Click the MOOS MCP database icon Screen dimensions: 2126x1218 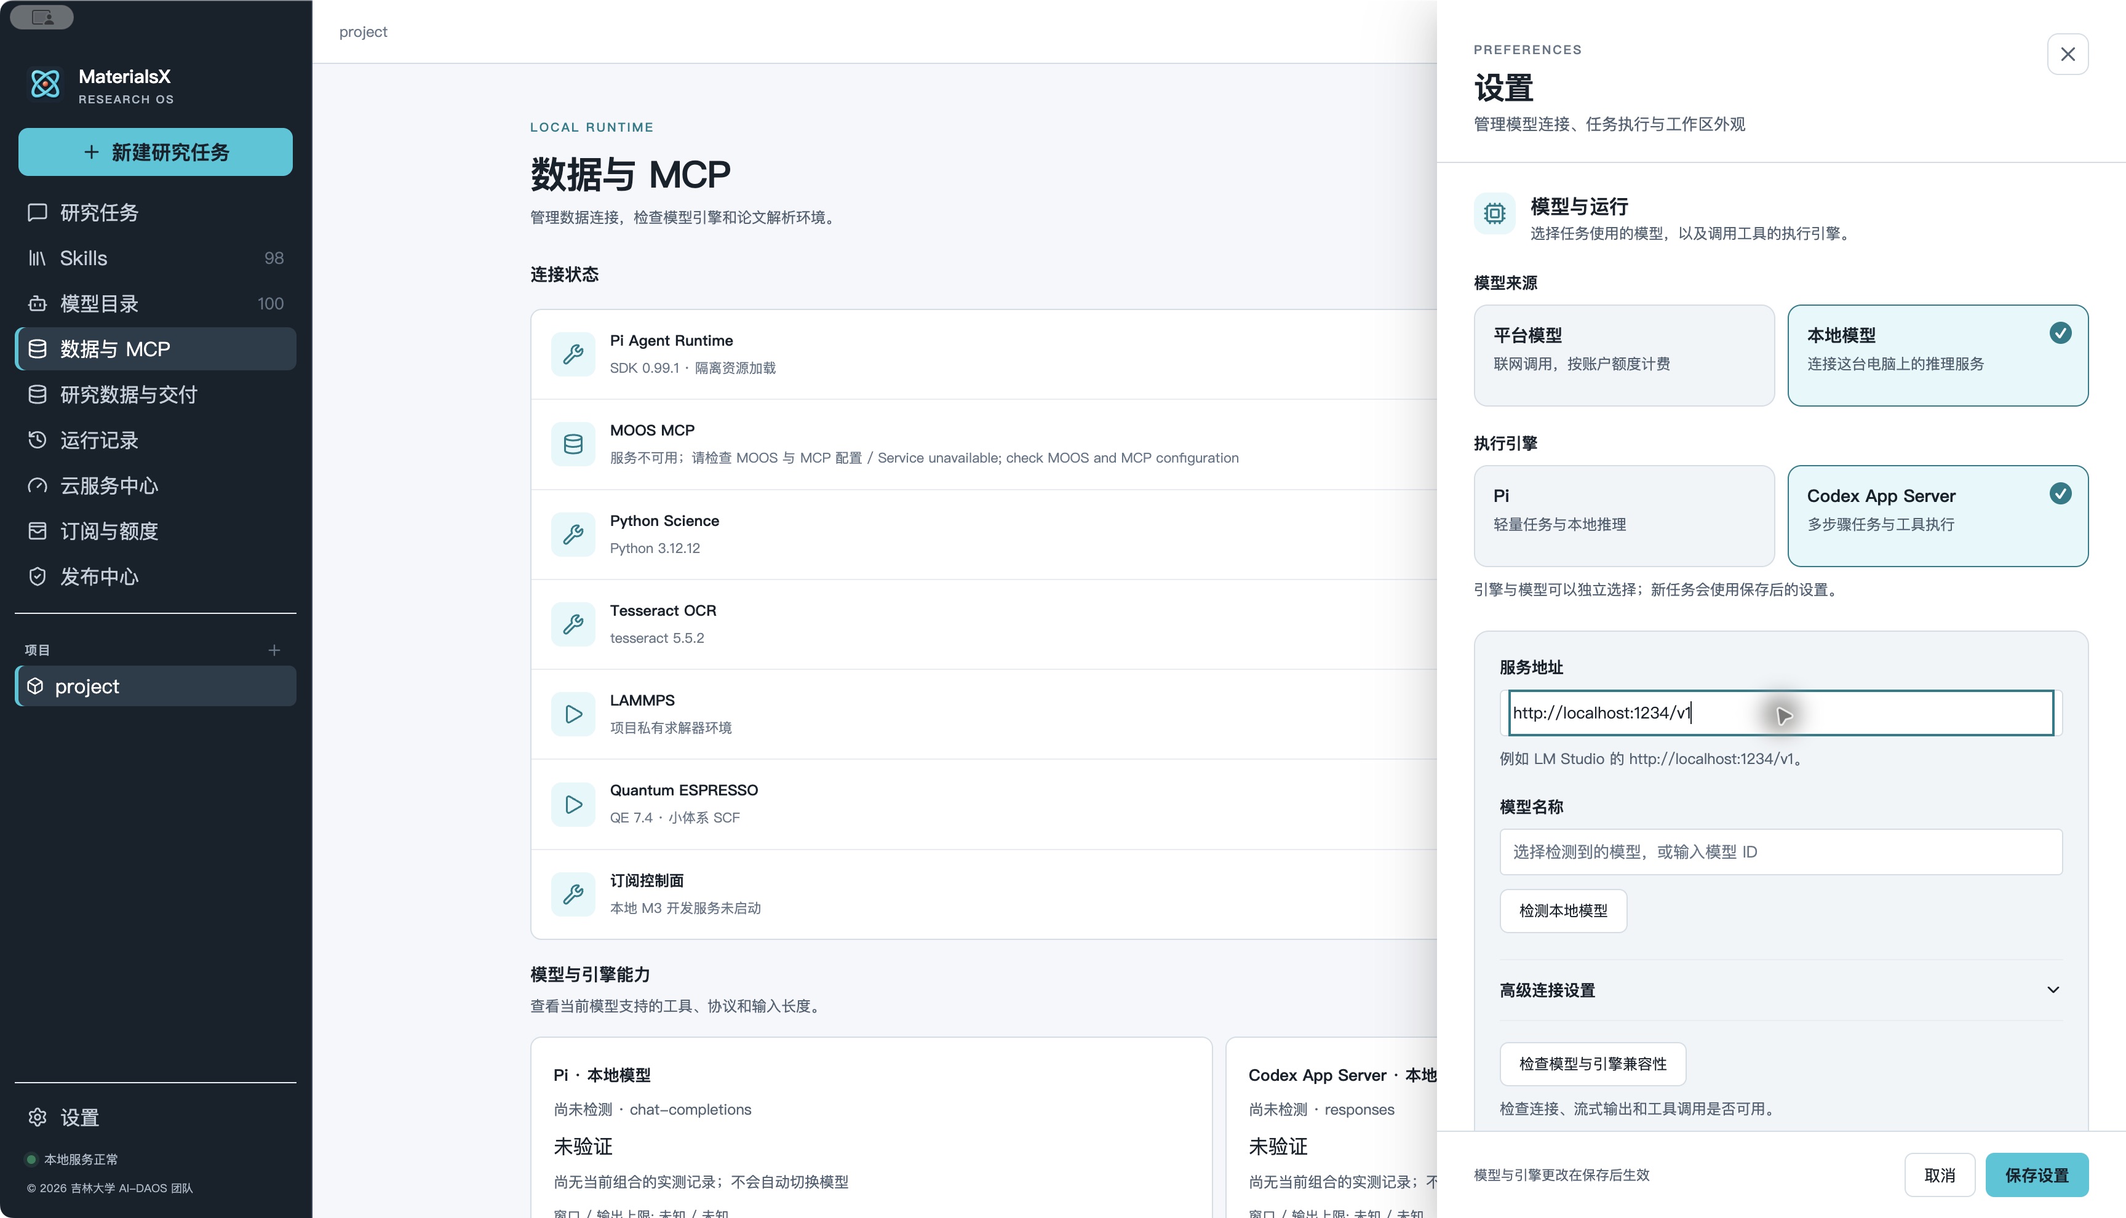coord(573,444)
